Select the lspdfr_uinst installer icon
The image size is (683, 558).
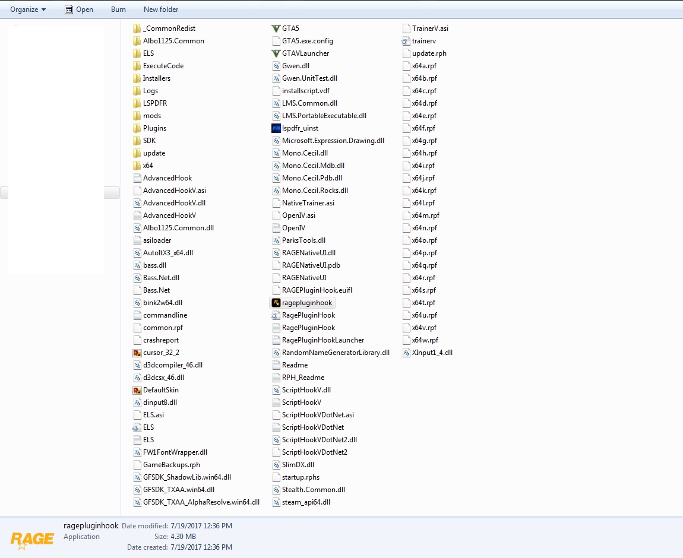pos(276,128)
